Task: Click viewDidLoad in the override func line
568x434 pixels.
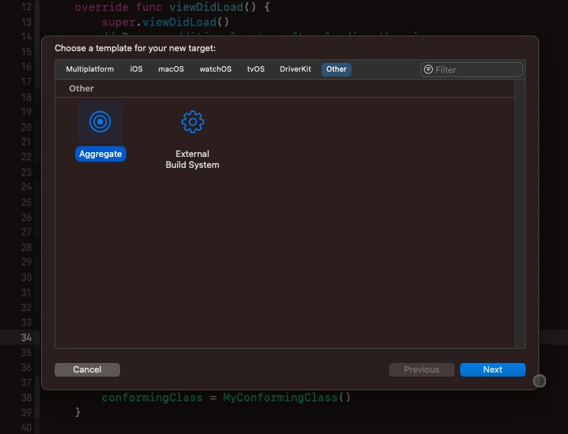Action: [x=206, y=8]
